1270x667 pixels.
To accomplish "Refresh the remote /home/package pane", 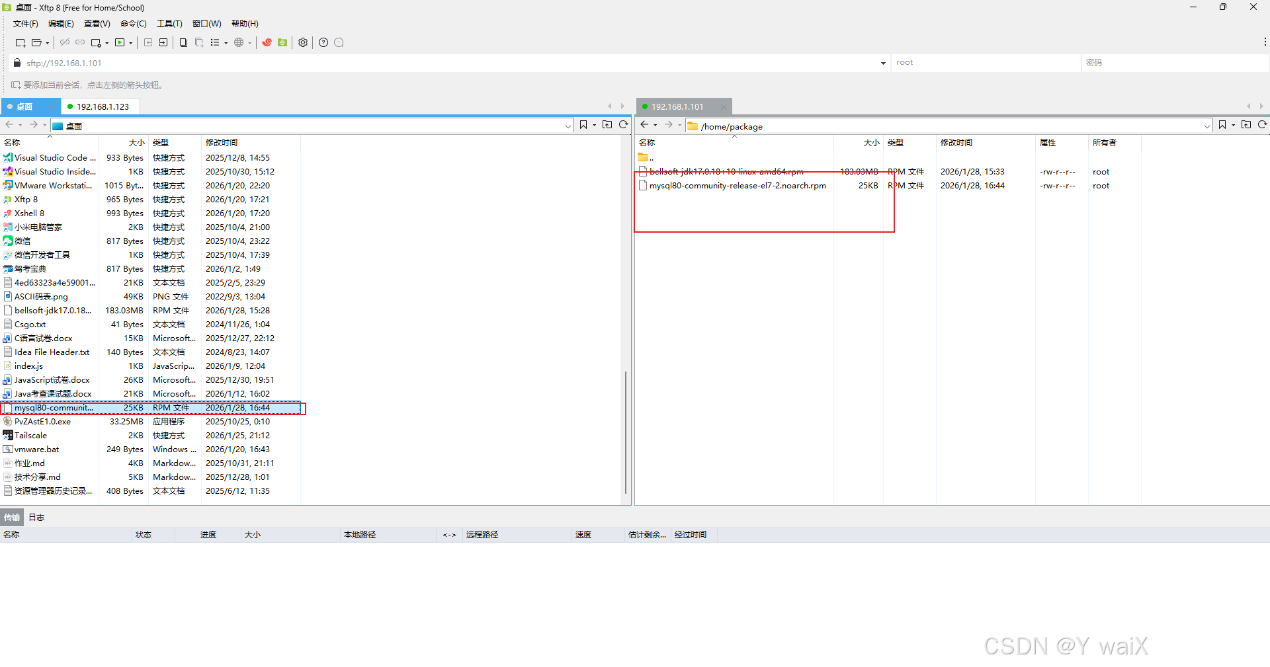I will click(x=1262, y=124).
